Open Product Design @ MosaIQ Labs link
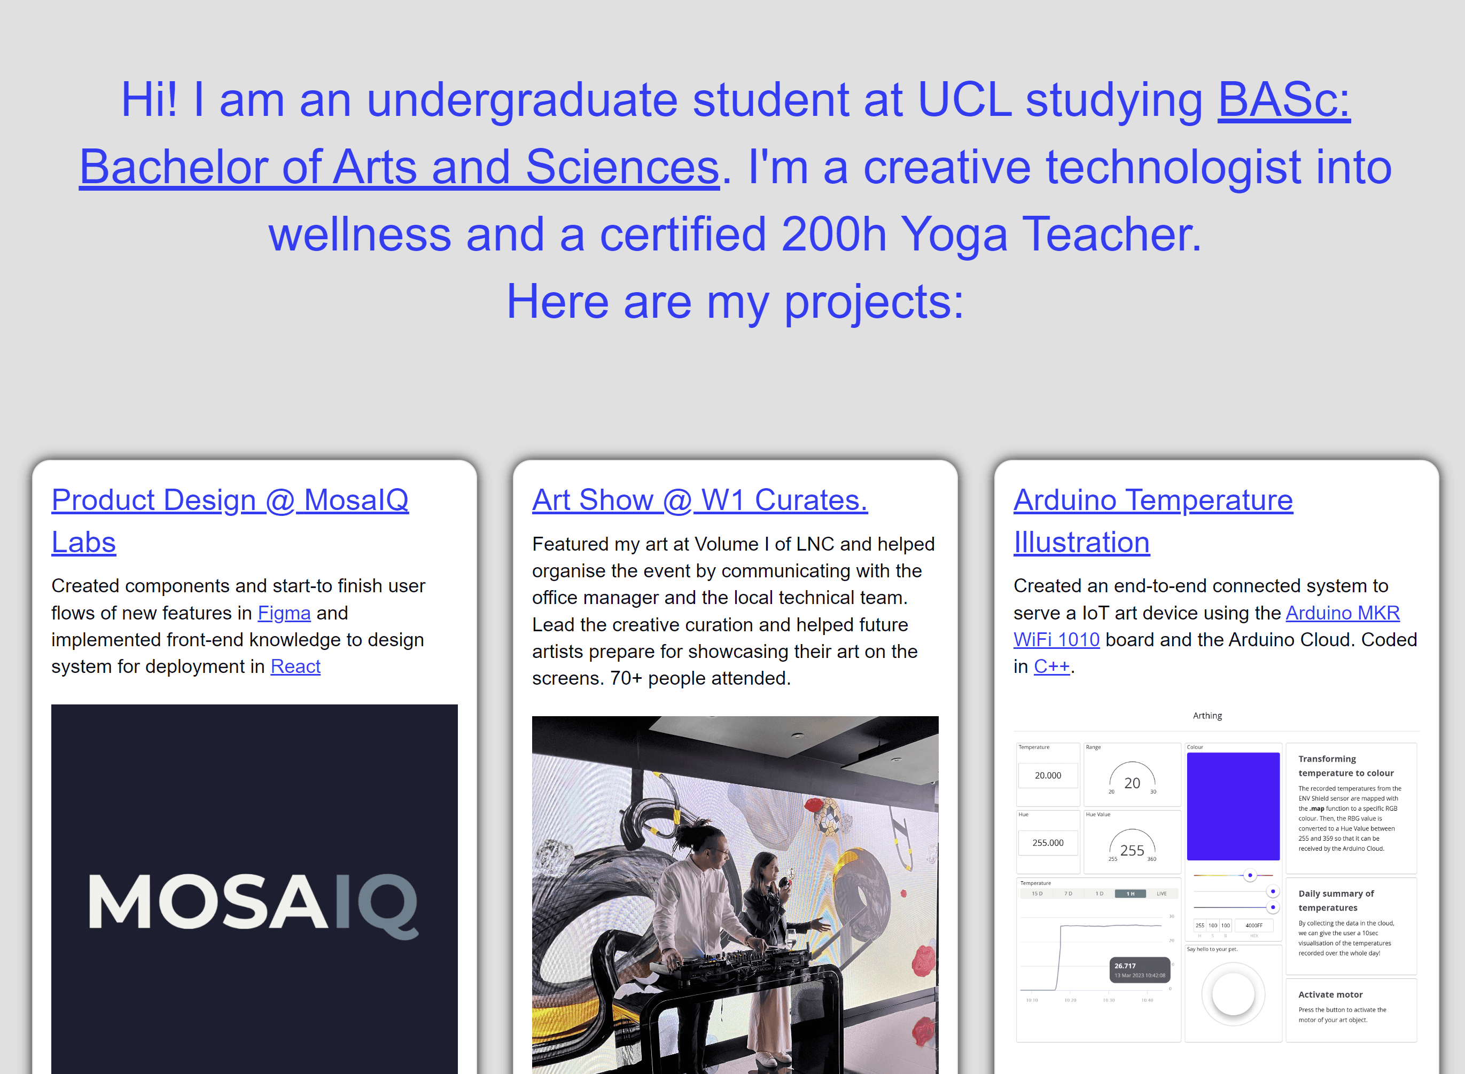The height and width of the screenshot is (1074, 1465). (230, 521)
